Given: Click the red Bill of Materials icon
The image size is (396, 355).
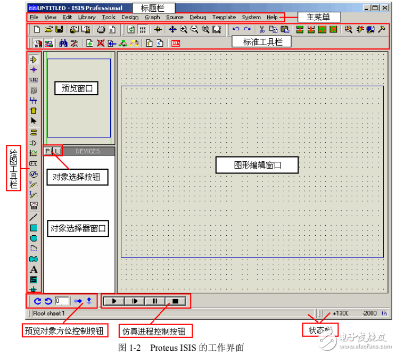Looking at the screenshot, I should (176, 44).
